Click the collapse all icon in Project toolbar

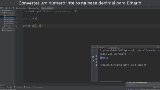pos(9,8)
